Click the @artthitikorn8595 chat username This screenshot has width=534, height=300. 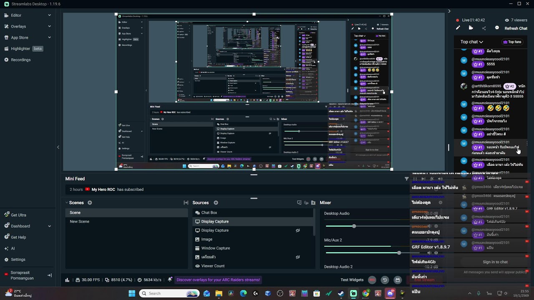pyautogui.click(x=486, y=86)
